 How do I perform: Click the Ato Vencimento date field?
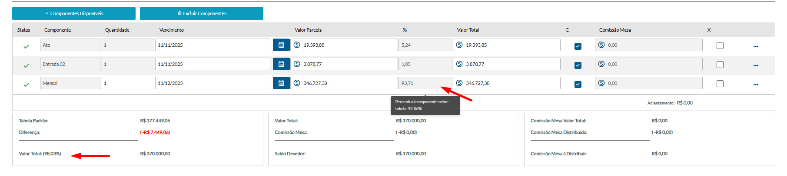(213, 45)
